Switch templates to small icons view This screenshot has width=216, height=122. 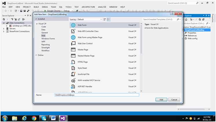105,19
